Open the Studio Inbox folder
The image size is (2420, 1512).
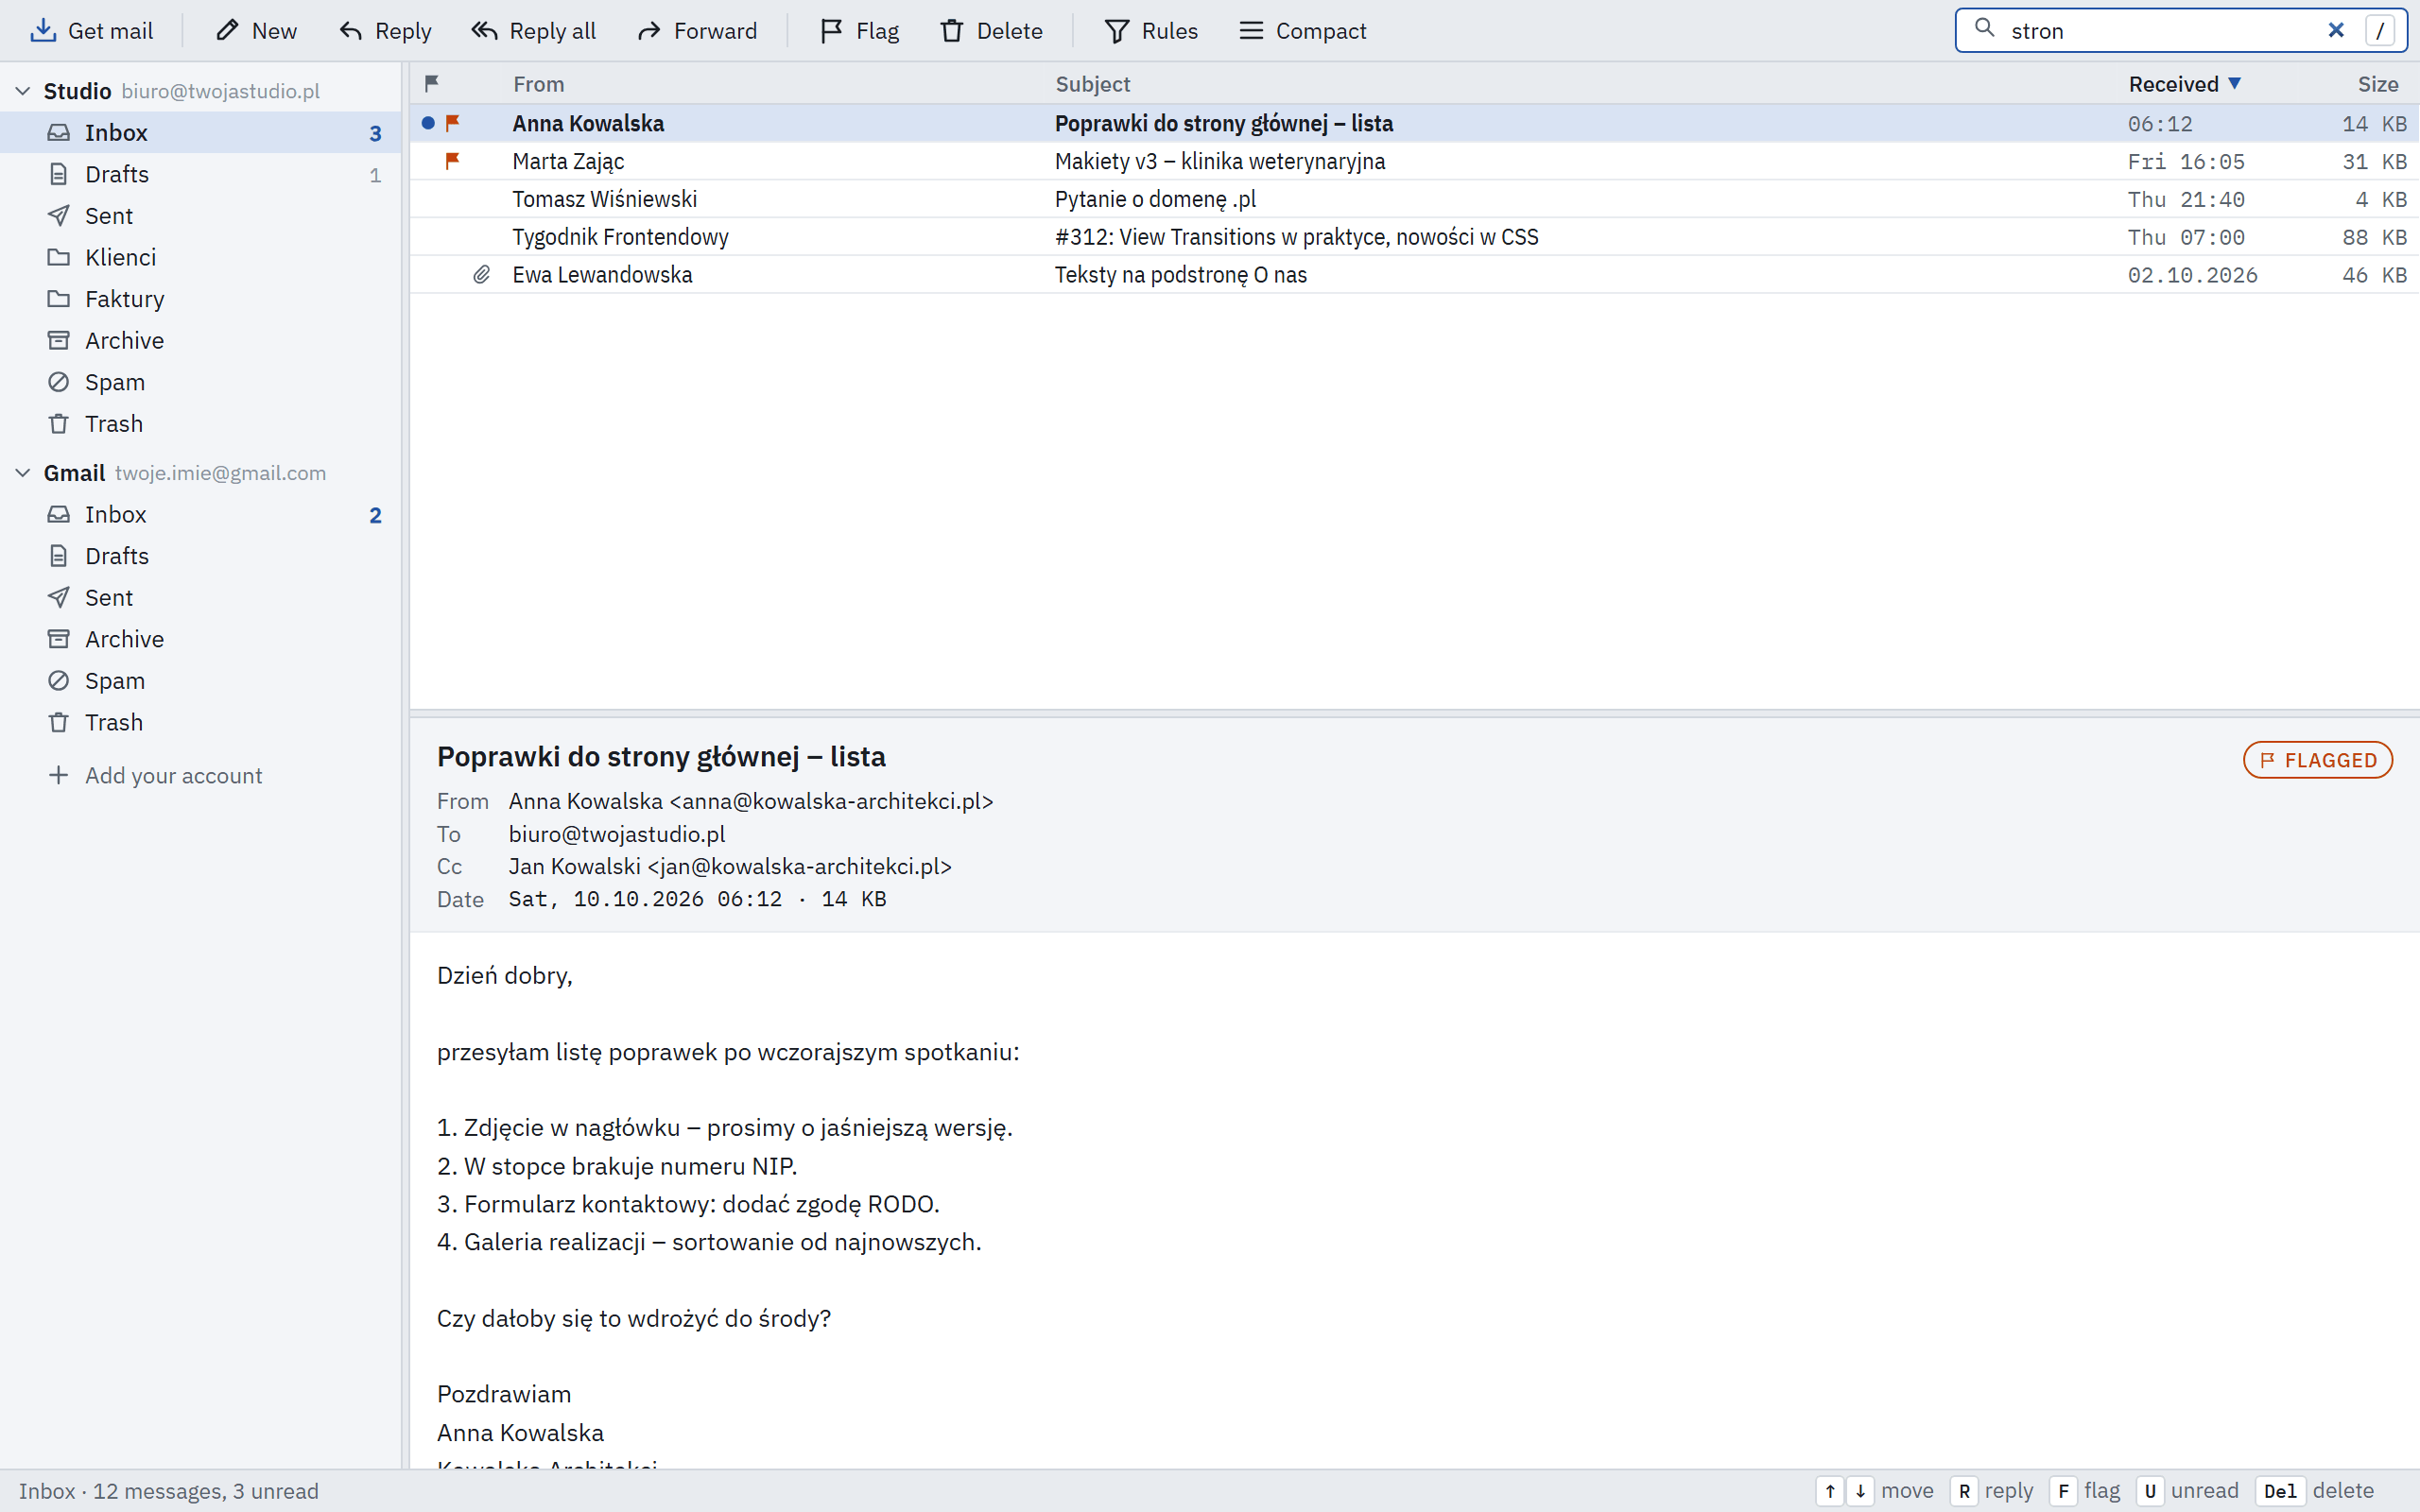click(200, 132)
